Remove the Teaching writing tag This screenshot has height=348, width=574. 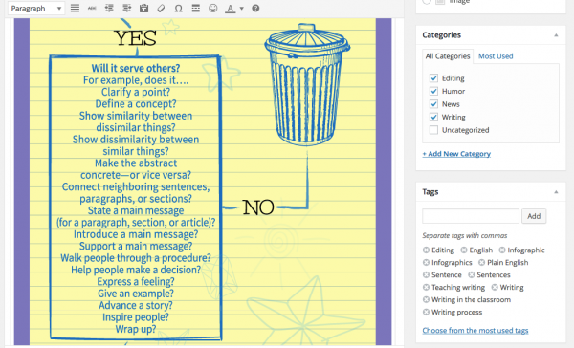(x=426, y=287)
